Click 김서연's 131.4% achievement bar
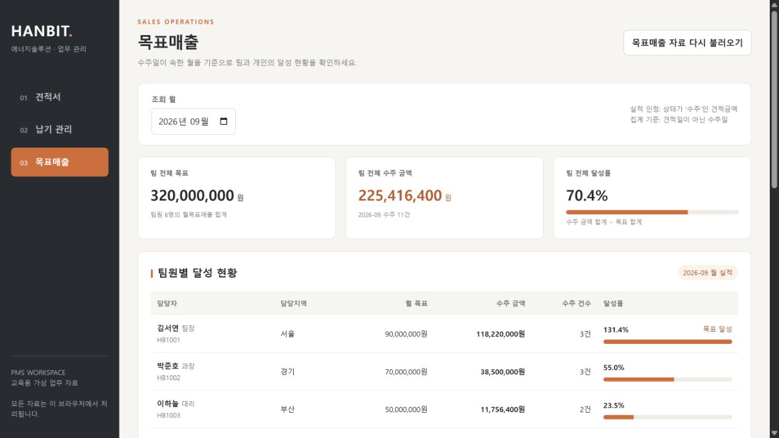 click(x=668, y=341)
